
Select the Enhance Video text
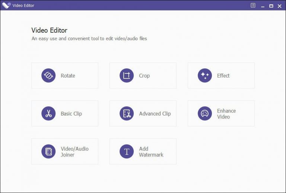tap(226, 114)
